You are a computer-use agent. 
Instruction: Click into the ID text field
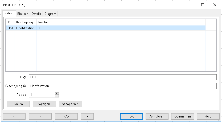tap(122, 77)
